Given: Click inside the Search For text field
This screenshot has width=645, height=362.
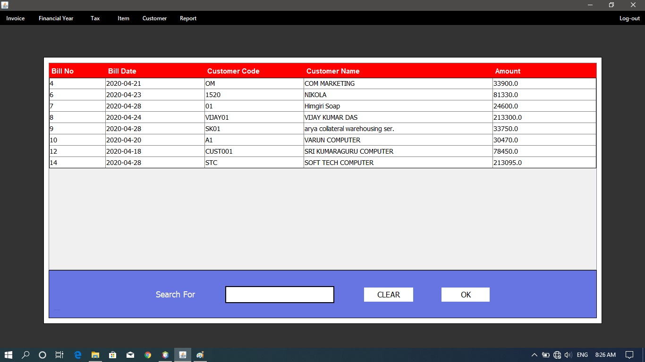Looking at the screenshot, I should [x=279, y=294].
